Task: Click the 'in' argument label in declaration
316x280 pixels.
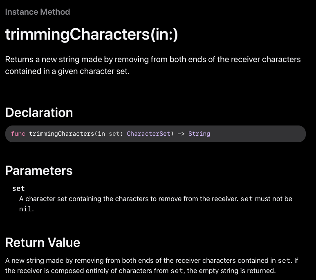Action: (101, 134)
